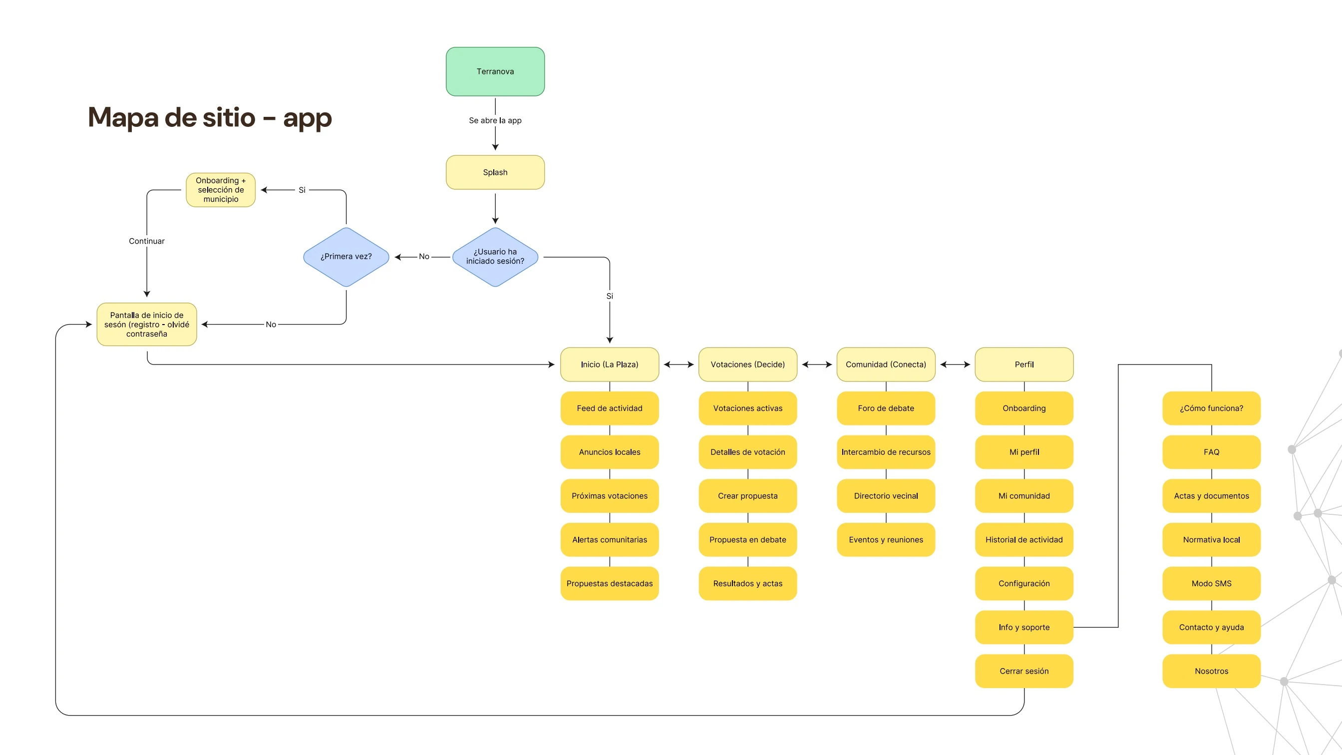Viewport: 1342px width, 755px height.
Task: Select the ¿Cómo funciona? box
Action: (1211, 408)
